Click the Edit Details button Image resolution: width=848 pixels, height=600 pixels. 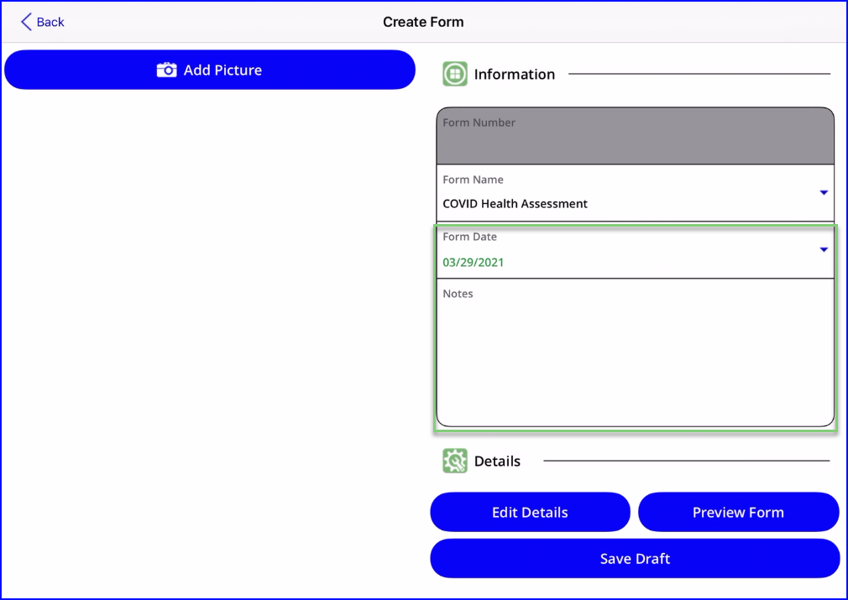coord(530,512)
